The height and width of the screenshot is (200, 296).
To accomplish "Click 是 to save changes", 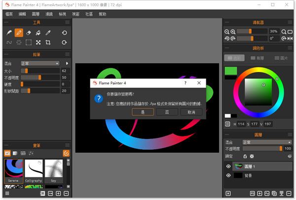I will tap(143, 112).
